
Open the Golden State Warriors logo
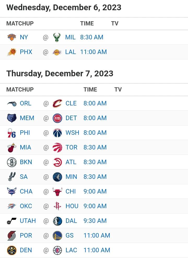click(x=57, y=235)
